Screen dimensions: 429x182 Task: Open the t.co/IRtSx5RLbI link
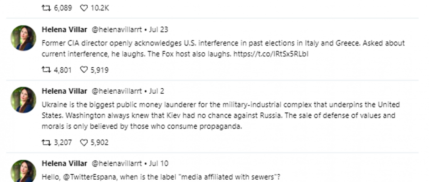[x=271, y=54]
